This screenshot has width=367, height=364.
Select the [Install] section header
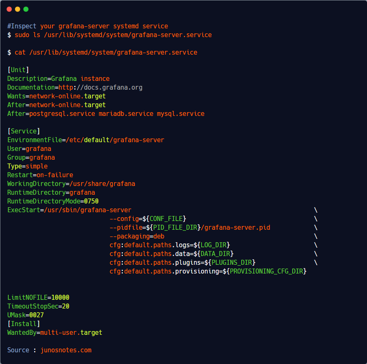[x=24, y=324]
